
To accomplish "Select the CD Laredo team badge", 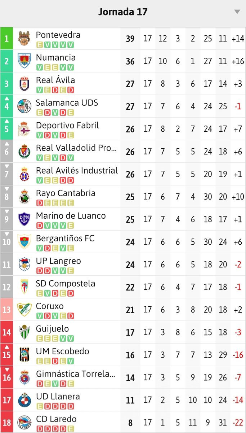I will [x=24, y=422].
